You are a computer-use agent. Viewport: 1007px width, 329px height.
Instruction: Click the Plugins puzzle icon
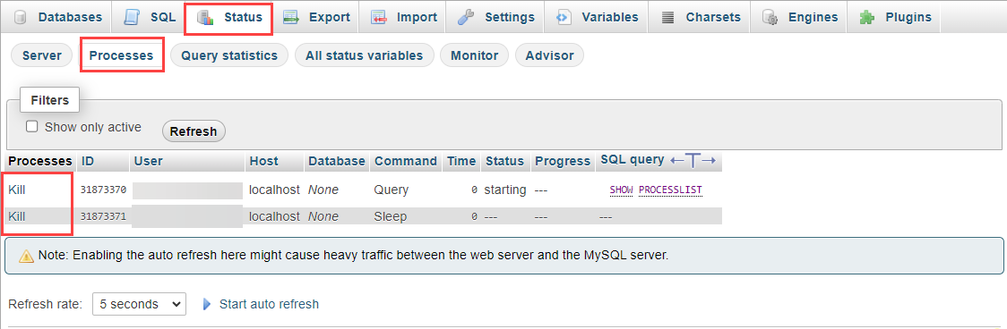[x=867, y=17]
